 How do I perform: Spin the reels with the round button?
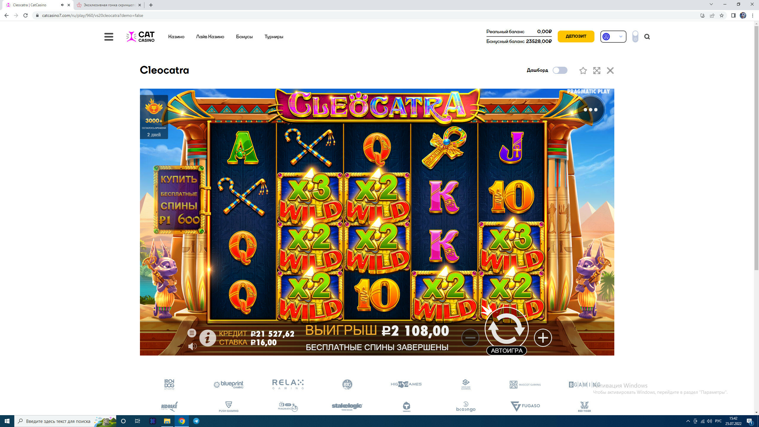[x=507, y=329]
